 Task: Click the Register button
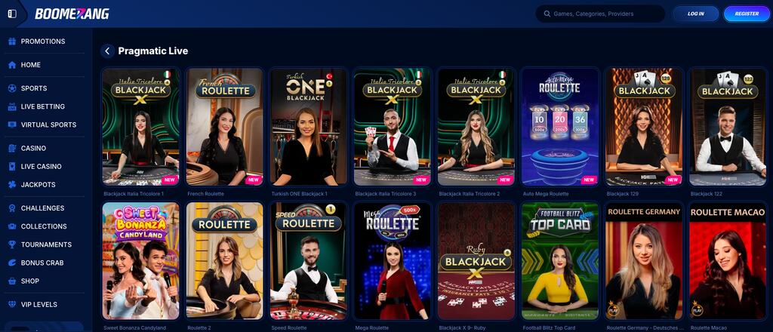747,14
